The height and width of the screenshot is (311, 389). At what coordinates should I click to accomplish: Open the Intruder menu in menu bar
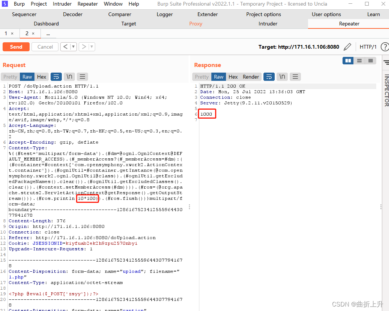point(62,4)
